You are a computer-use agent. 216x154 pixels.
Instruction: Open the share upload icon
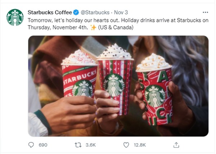176,145
